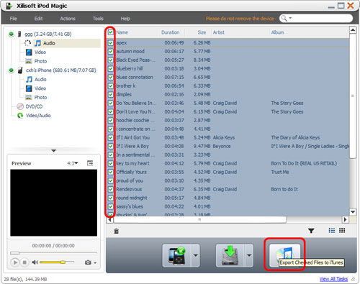Open the View All Tasks link
Viewport: 360px width, 284px height.
333,279
